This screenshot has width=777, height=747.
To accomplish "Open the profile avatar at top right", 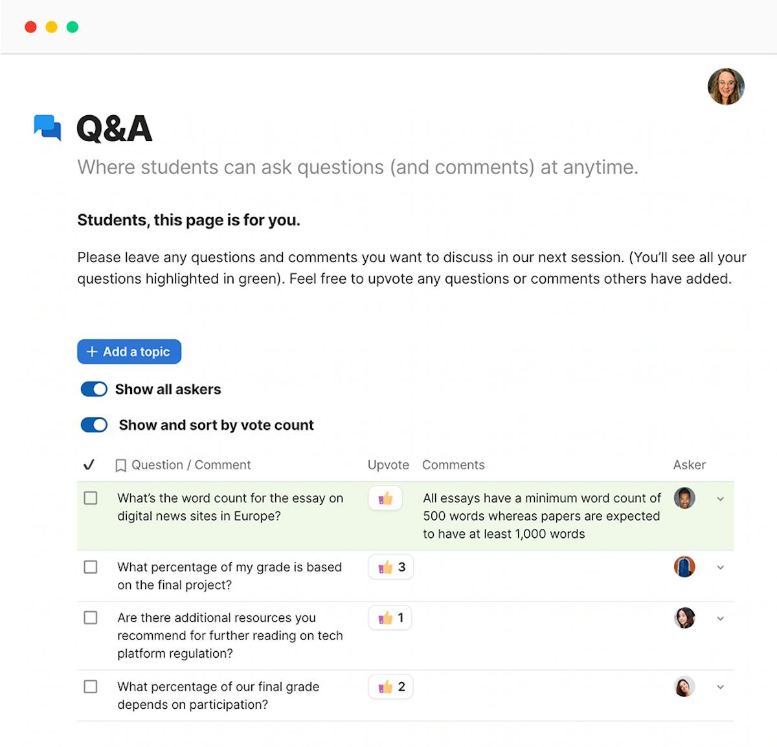I will (726, 86).
